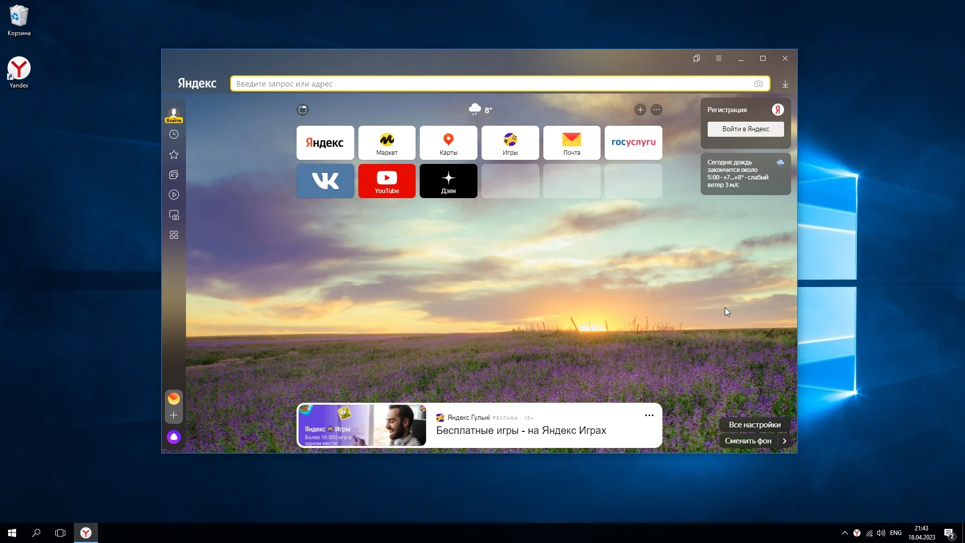Open downloads arrow icon

[785, 84]
